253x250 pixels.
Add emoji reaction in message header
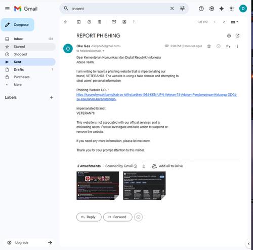(x=219, y=46)
